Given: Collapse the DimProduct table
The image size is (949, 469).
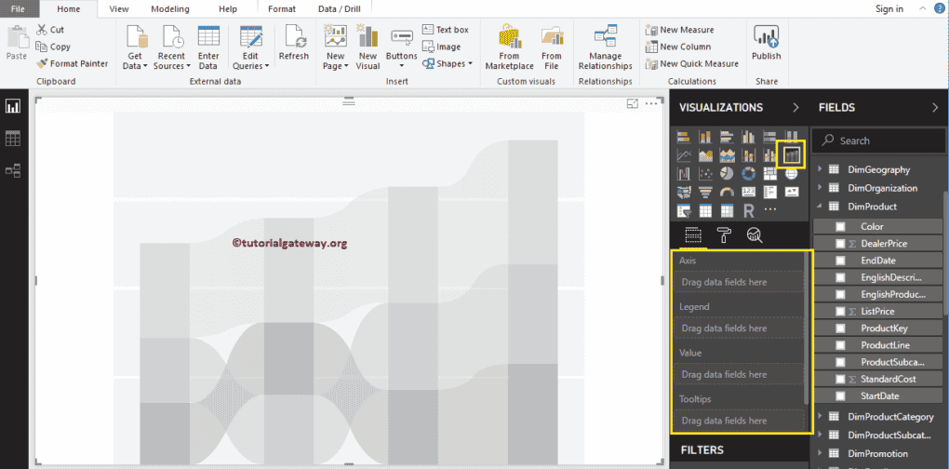Looking at the screenshot, I should [x=820, y=207].
